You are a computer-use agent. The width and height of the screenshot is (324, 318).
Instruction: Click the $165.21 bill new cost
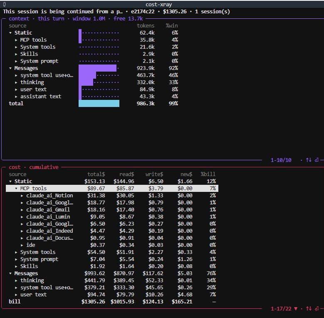(x=182, y=302)
